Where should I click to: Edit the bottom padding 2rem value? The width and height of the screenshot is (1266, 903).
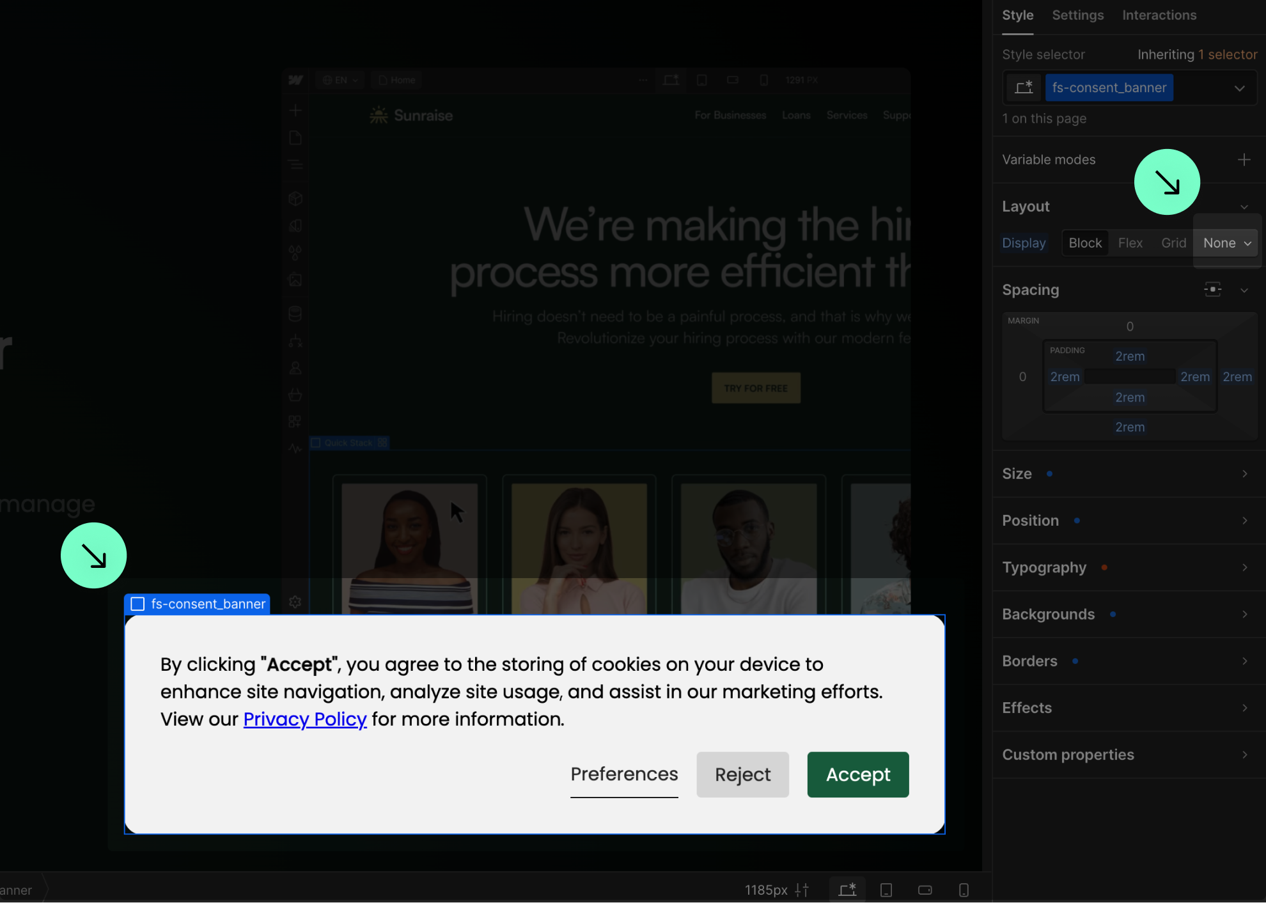1130,397
